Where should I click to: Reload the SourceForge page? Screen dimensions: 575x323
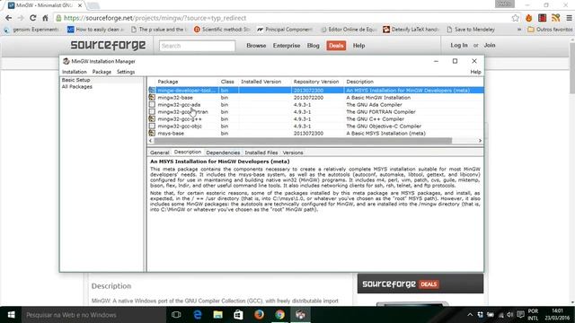(x=32, y=18)
